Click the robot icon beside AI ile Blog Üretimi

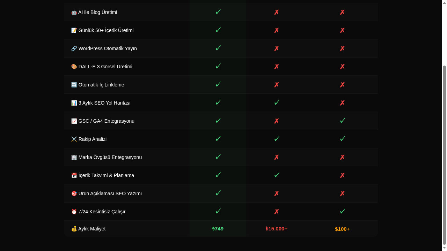click(74, 12)
